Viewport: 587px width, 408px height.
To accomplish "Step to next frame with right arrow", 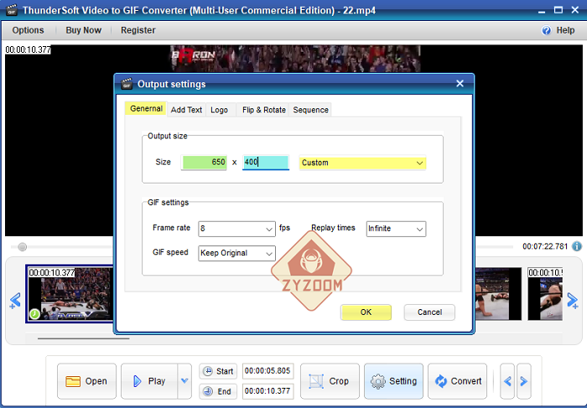I will pos(524,381).
